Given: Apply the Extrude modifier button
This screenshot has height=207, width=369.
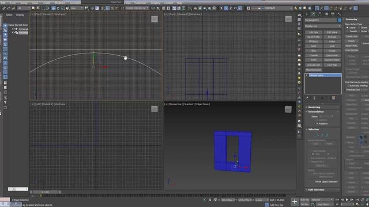Looking at the screenshot, I should 332,37.
